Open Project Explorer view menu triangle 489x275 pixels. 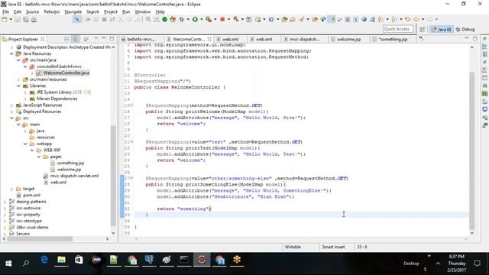96,39
